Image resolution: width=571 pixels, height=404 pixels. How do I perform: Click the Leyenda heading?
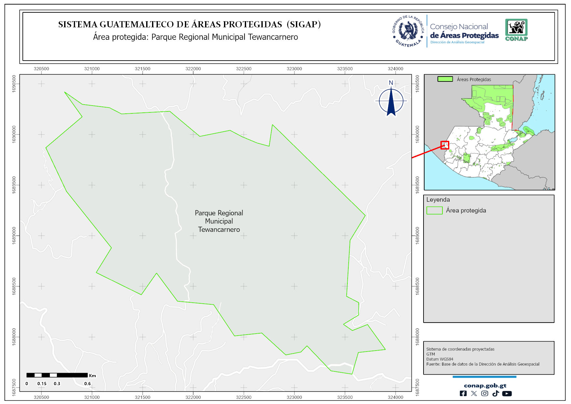pyautogui.click(x=438, y=200)
